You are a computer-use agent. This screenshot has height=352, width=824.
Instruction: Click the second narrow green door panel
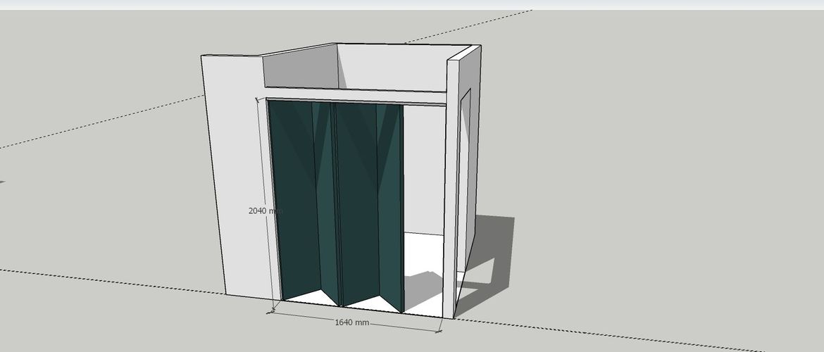tap(324, 197)
